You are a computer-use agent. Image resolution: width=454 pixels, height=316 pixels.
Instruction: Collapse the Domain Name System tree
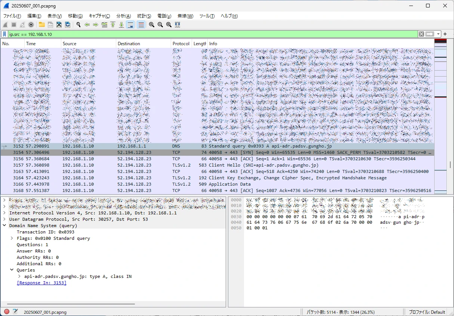pyautogui.click(x=4, y=226)
